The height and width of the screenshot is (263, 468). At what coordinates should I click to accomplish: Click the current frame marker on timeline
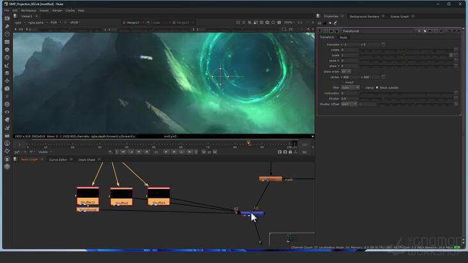[249, 144]
